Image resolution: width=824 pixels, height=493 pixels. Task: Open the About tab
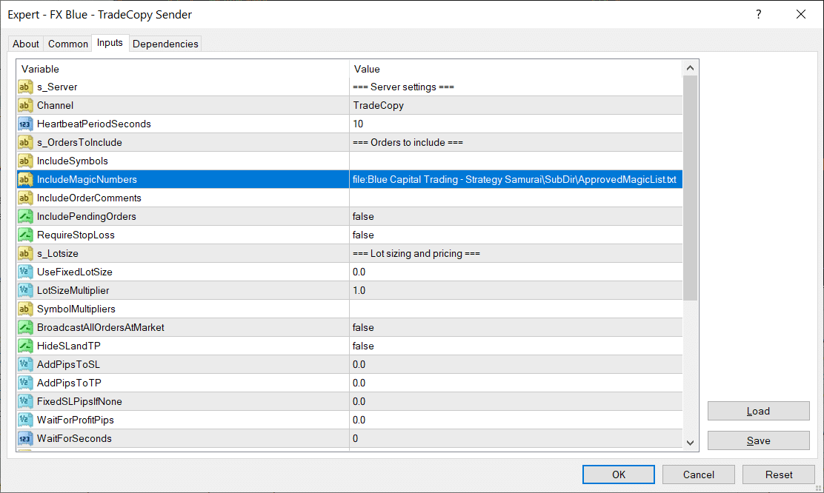pos(26,44)
